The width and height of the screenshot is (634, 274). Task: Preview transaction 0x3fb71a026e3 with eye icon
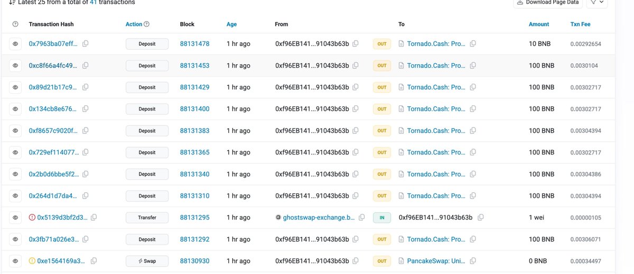(x=15, y=239)
